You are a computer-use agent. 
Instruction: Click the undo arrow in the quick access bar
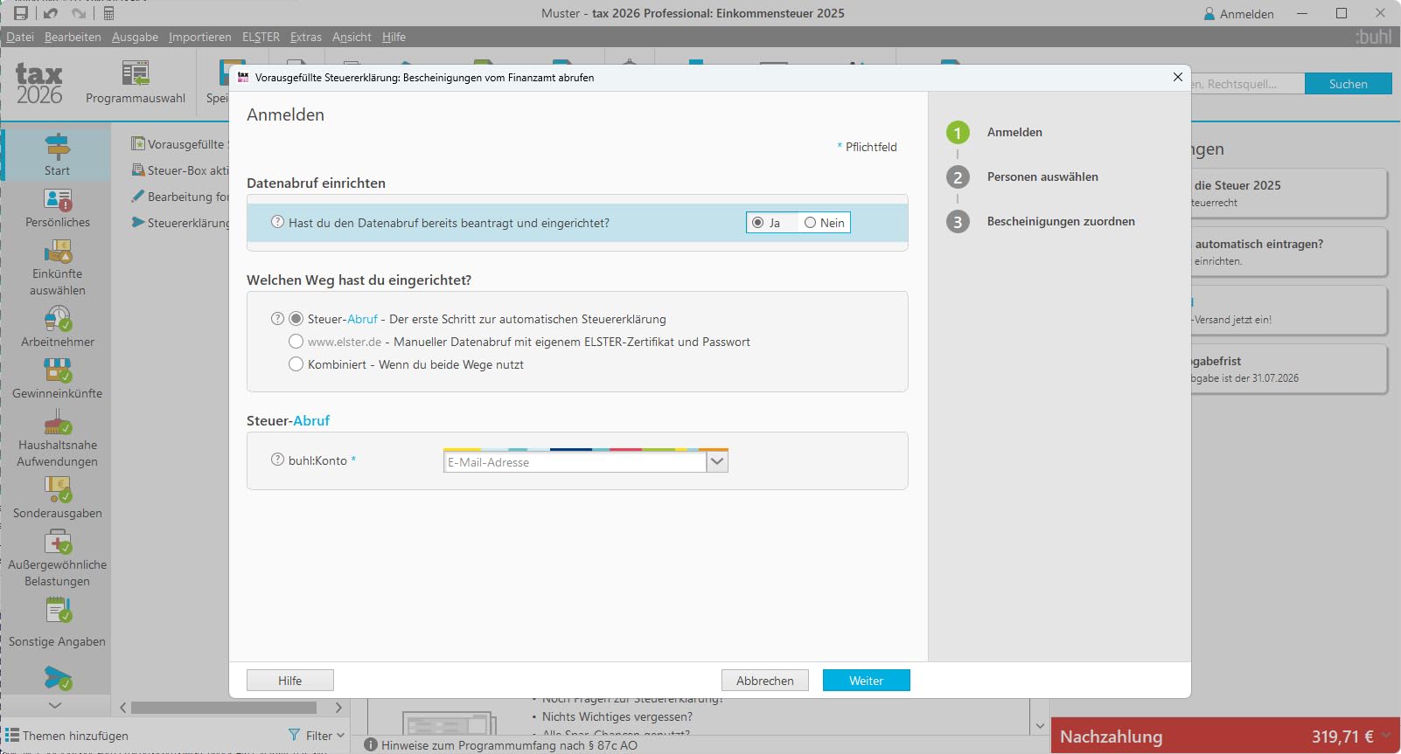(x=51, y=13)
